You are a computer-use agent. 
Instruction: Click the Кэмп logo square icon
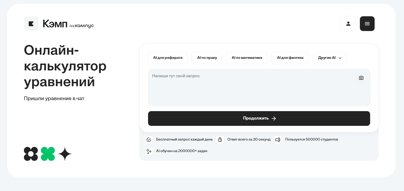(x=31, y=24)
